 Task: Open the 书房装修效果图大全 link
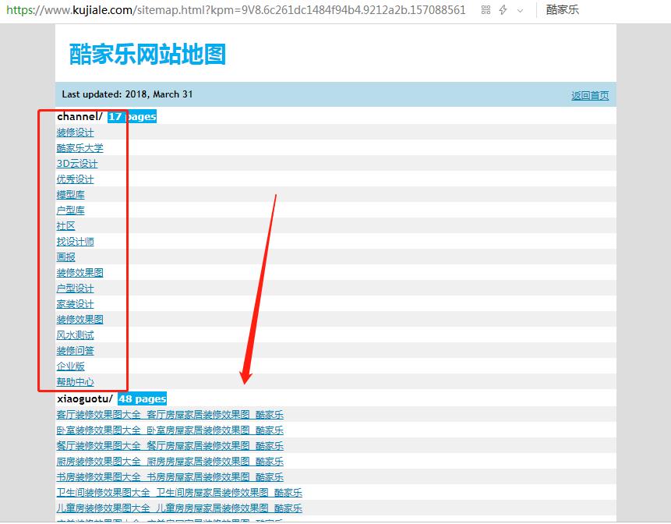pyautogui.click(x=170, y=477)
